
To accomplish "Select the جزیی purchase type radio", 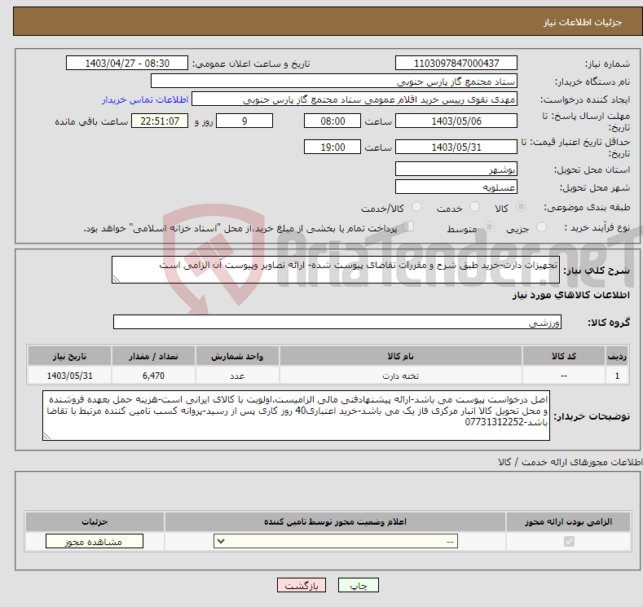I will [x=541, y=227].
